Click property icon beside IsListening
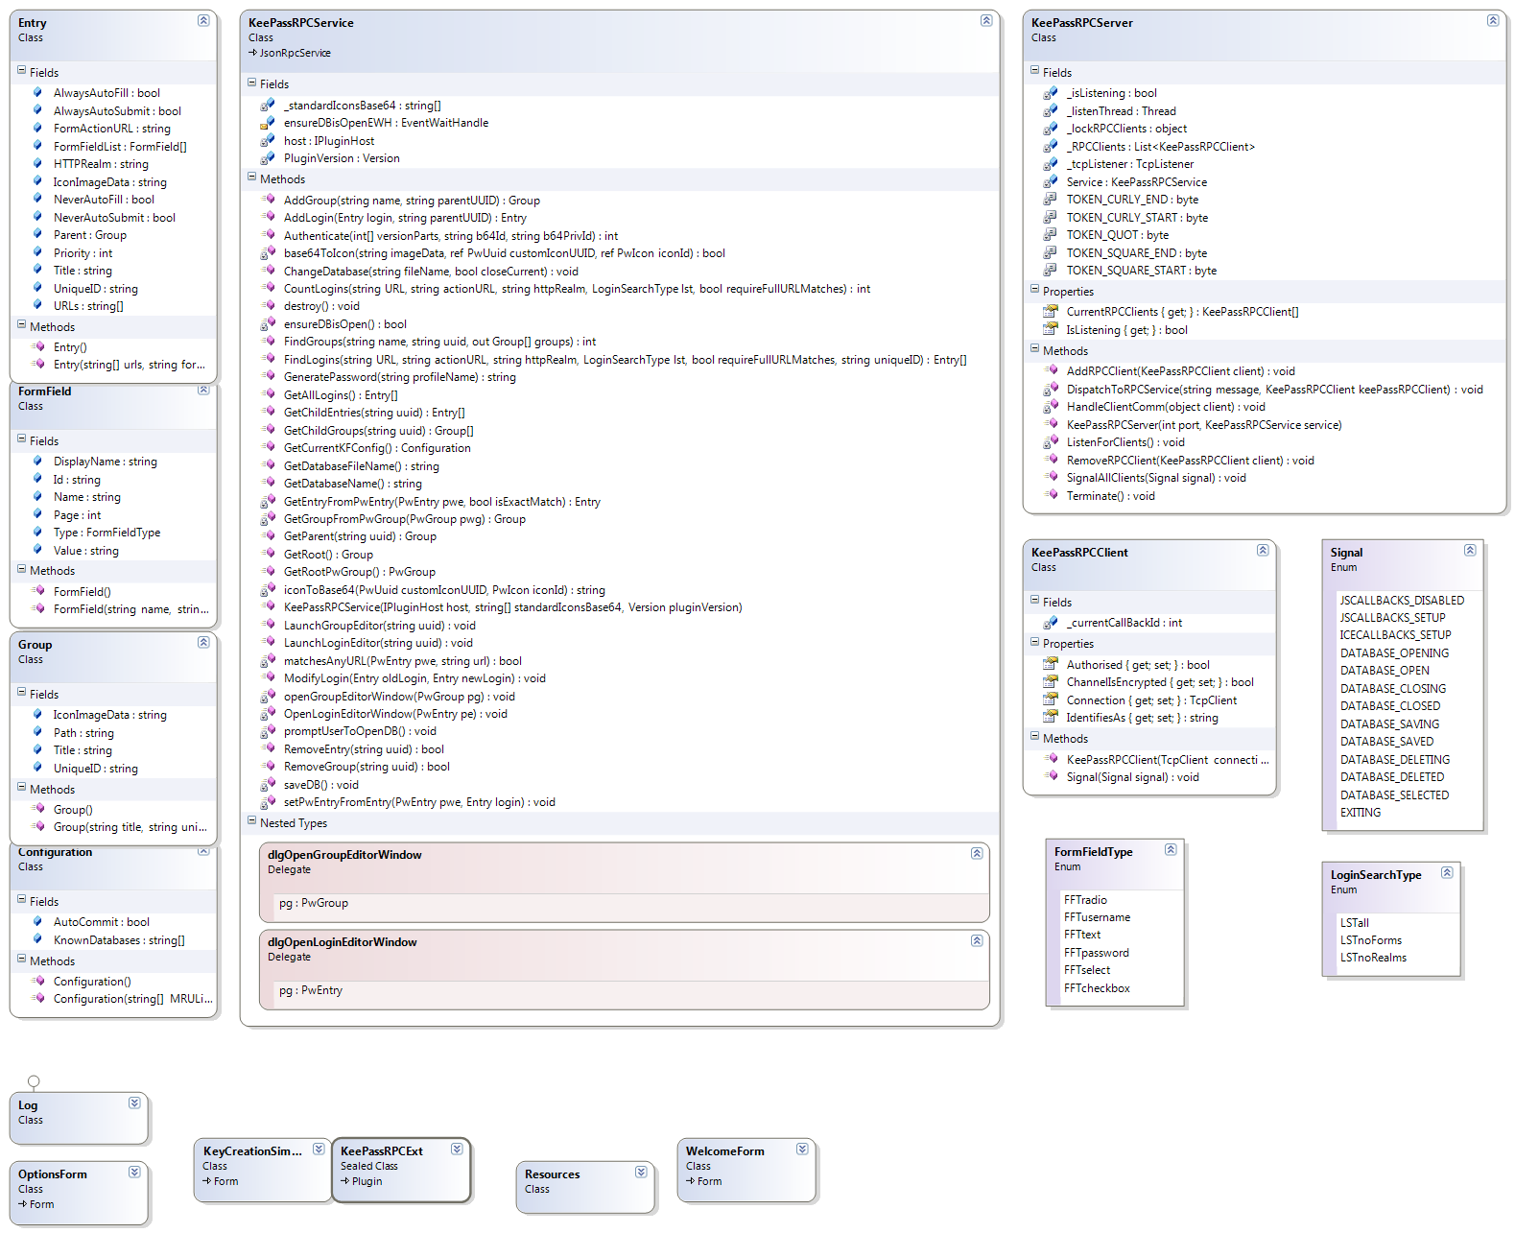Viewport: 1515px width, 1233px height. point(1051,330)
